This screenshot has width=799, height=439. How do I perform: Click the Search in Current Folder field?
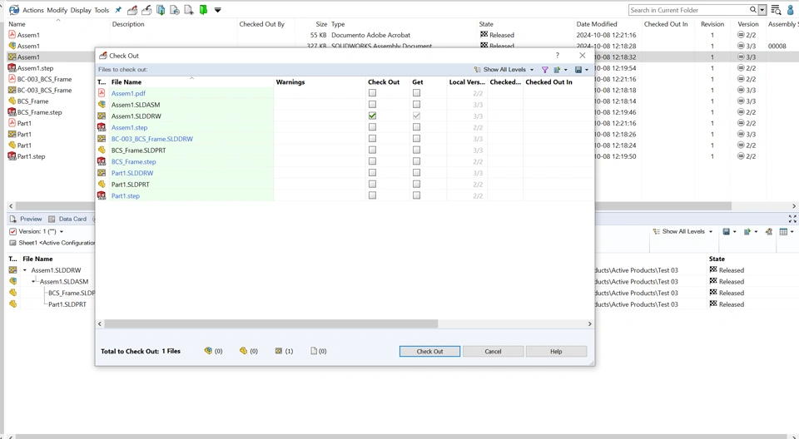[x=688, y=10]
